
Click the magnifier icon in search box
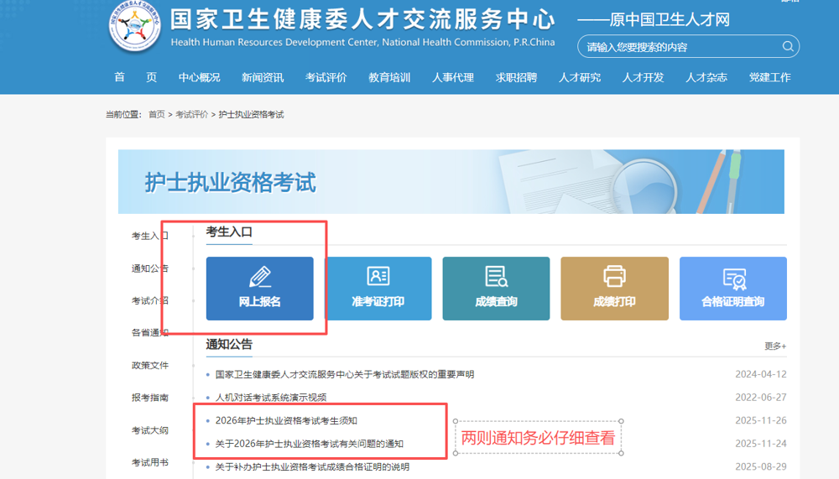(787, 47)
